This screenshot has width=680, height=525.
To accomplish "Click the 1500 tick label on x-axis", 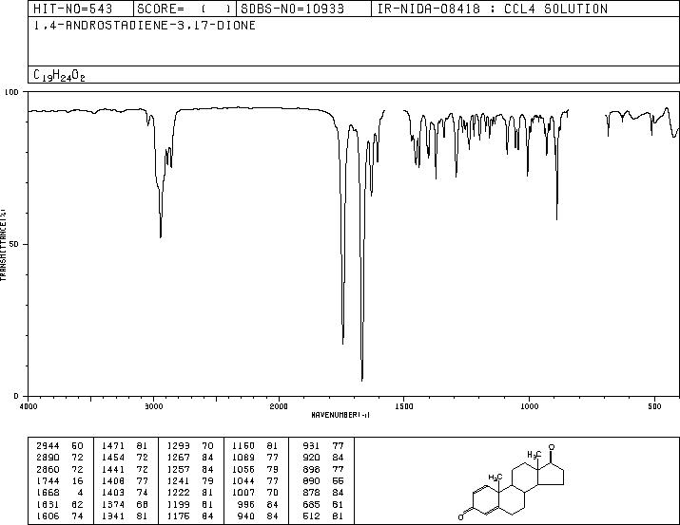I will point(404,406).
